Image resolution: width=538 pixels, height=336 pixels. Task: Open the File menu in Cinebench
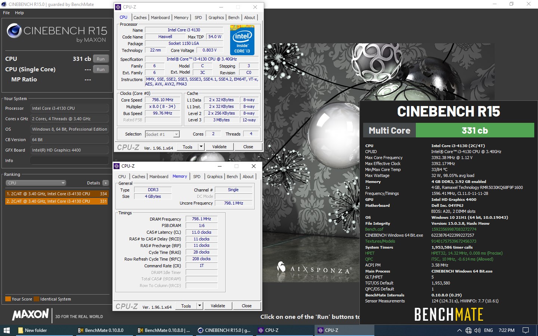pyautogui.click(x=6, y=13)
